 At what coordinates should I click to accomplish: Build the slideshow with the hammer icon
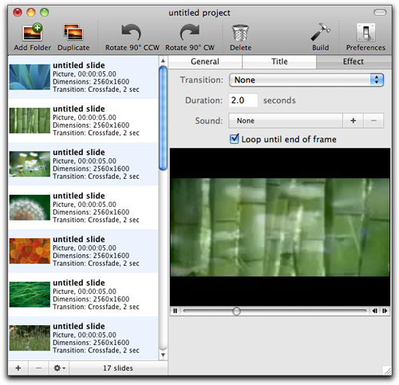321,32
